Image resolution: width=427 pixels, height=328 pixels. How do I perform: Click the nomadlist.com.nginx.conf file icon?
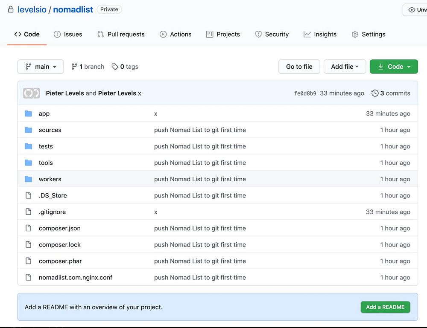tap(28, 277)
